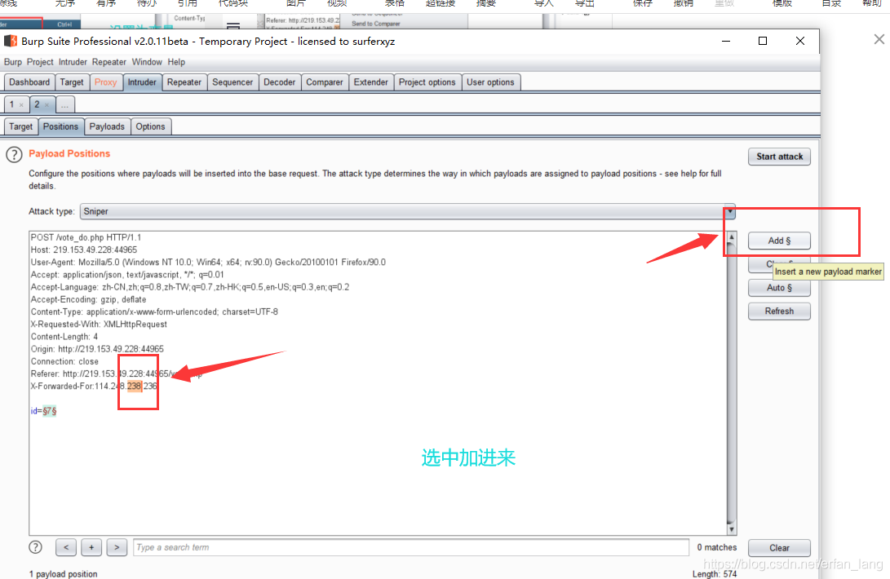The image size is (890, 579).
Task: Switch to the Sequencer tab
Action: [x=232, y=82]
